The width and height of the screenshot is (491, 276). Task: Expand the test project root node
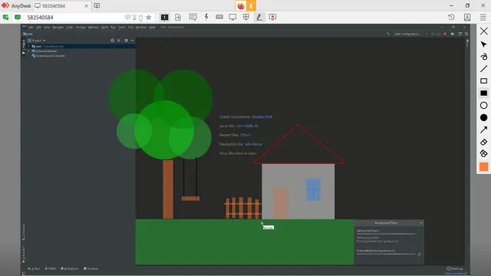pos(29,46)
